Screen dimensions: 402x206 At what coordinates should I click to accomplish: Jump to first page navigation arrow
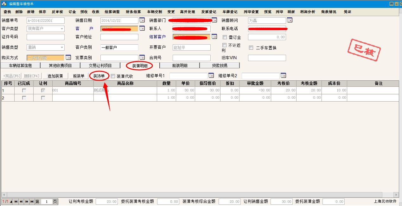pyautogui.click(x=16, y=202)
